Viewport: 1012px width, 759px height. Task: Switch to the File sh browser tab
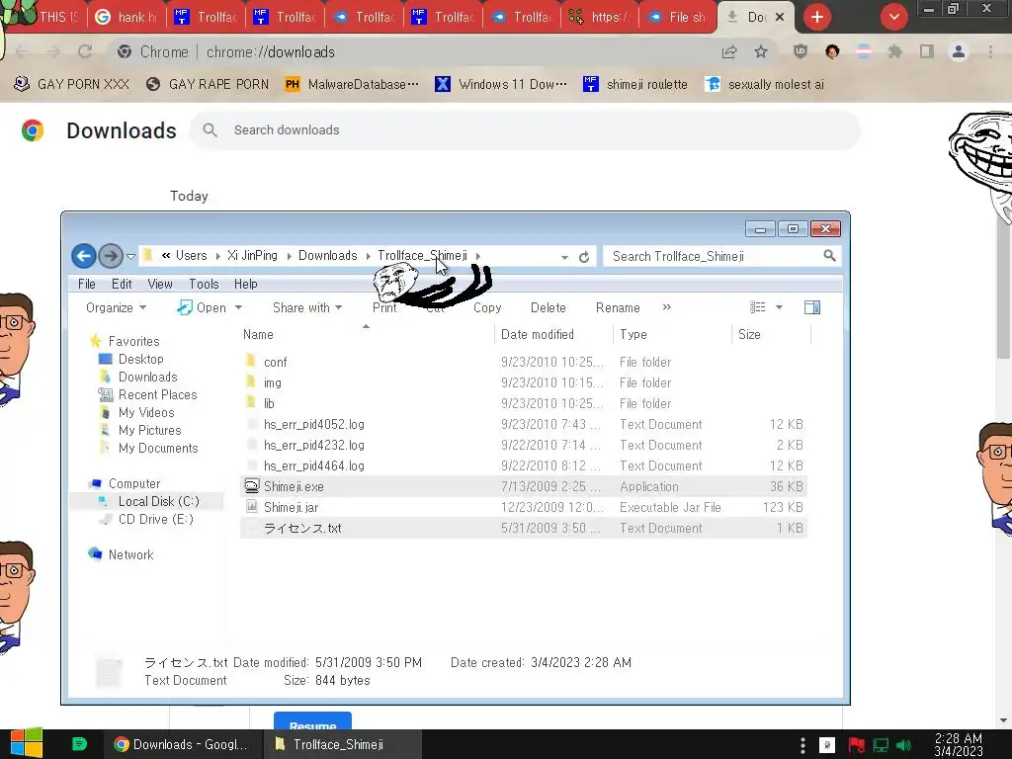(677, 17)
